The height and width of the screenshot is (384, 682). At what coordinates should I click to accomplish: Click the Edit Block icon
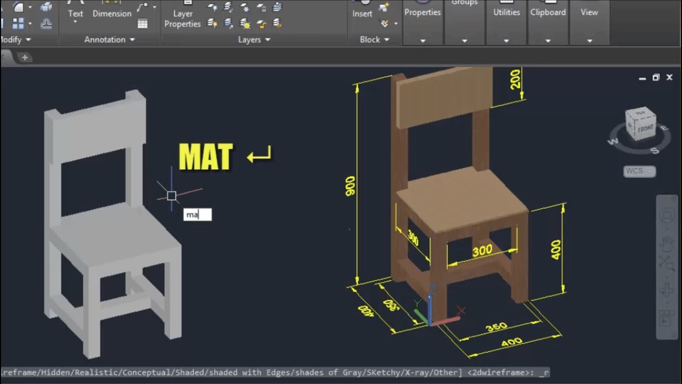coord(384,23)
